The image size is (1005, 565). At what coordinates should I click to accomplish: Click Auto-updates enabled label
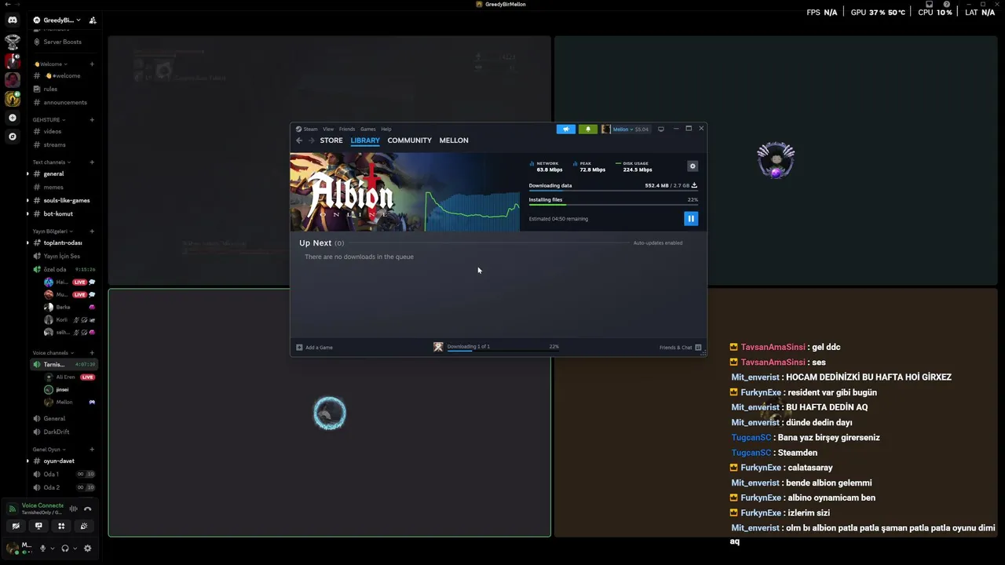point(658,242)
